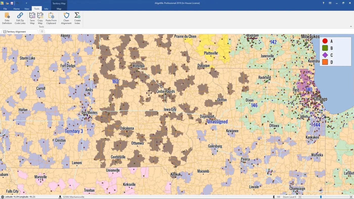Click the ribbon display options icon

pos(330,3)
